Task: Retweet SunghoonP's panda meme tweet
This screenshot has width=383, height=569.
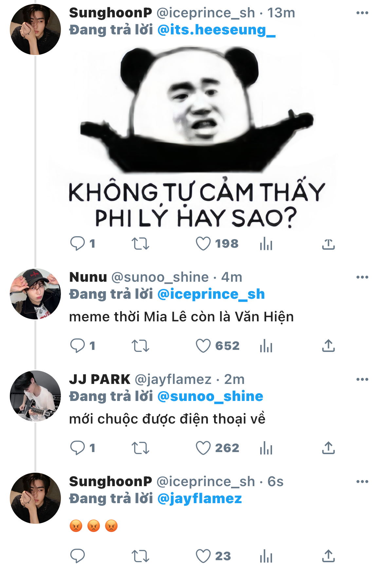Action: (x=140, y=244)
